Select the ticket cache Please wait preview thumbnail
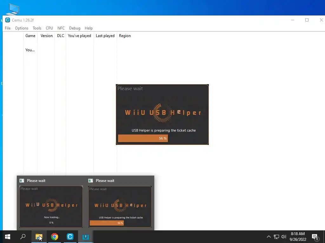Image resolution: width=325 pixels, height=243 pixels. [120, 207]
